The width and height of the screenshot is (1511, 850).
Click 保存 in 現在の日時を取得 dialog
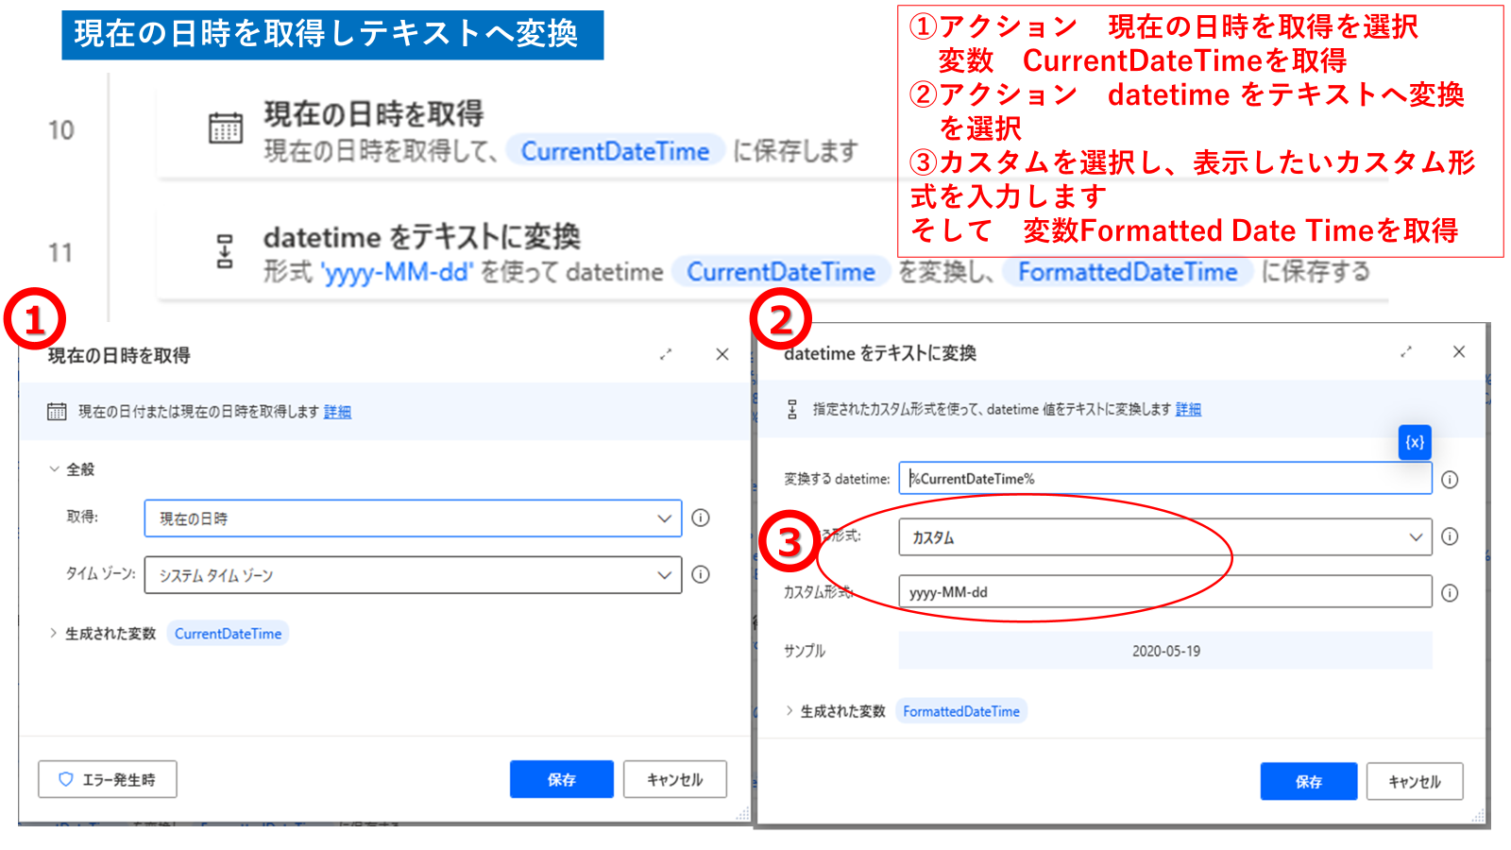pos(562,779)
